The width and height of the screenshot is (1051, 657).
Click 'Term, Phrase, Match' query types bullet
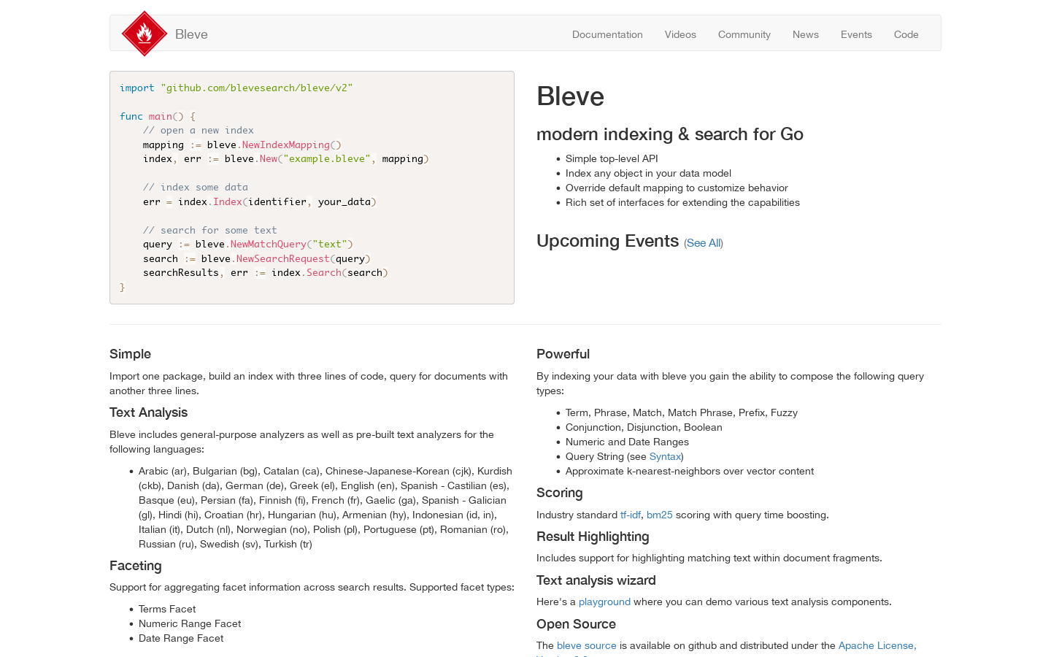(x=682, y=412)
